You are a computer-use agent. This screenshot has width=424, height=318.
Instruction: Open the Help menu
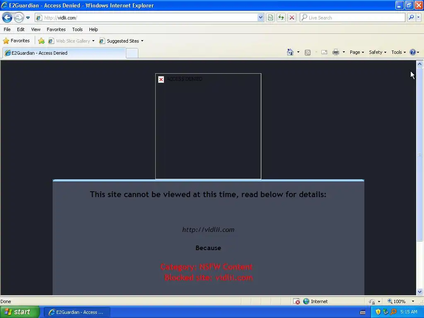tap(93, 29)
